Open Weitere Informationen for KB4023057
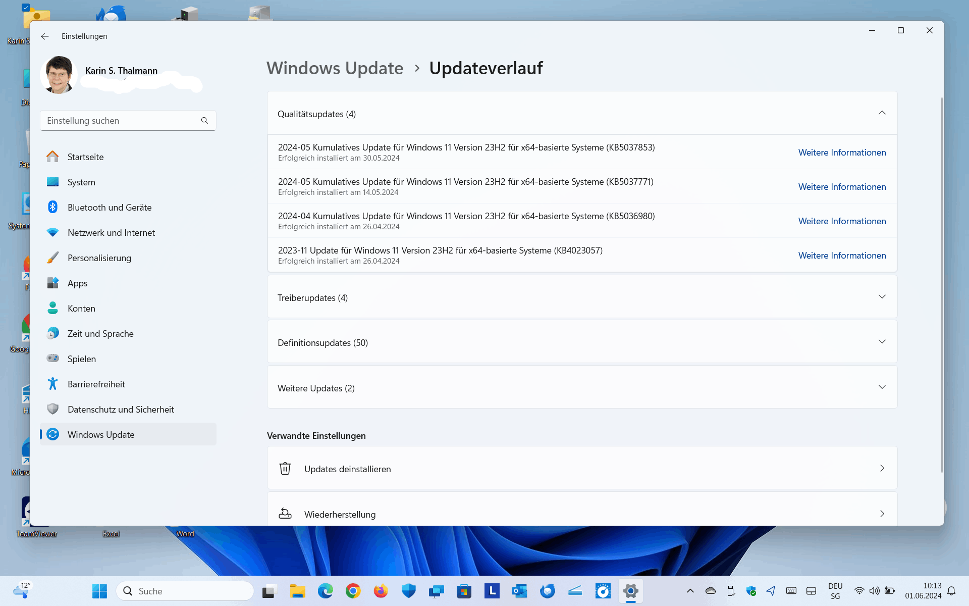 [842, 256]
